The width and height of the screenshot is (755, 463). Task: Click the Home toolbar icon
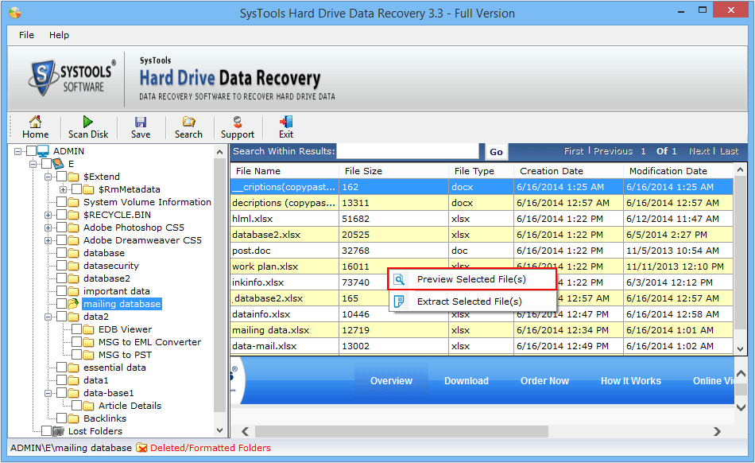tap(35, 122)
